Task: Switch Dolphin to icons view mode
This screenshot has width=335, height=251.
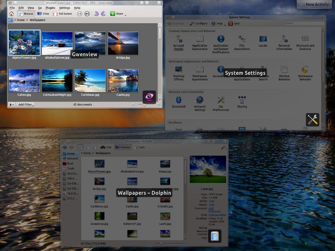Action: [80, 147]
